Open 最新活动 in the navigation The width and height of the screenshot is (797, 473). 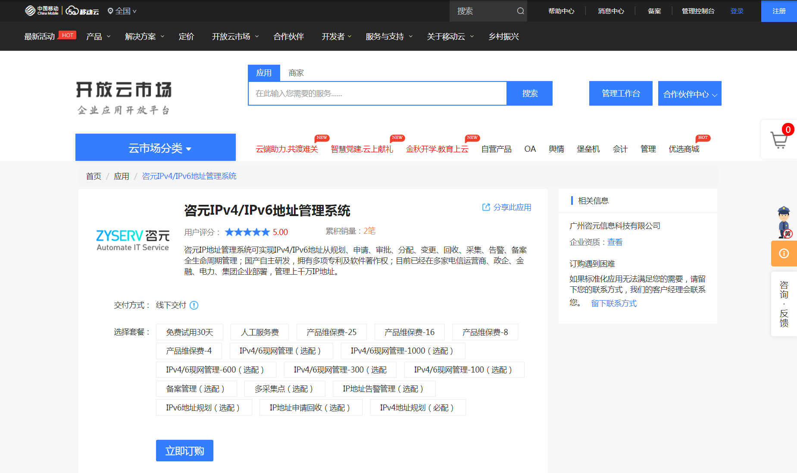pos(40,37)
